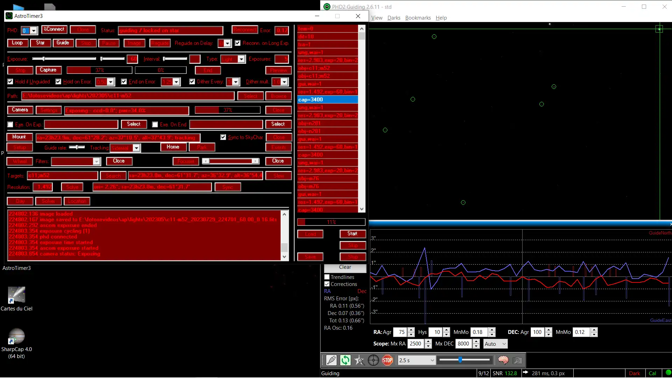Adjust the Guide rate slider
Screen dimensions: 672x378
coord(77,147)
